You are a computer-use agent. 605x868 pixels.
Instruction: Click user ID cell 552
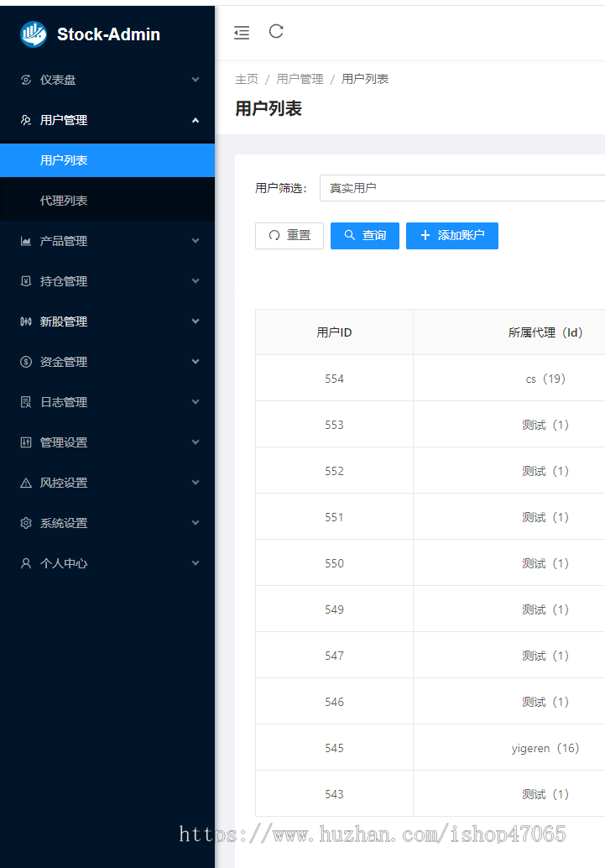pos(334,471)
